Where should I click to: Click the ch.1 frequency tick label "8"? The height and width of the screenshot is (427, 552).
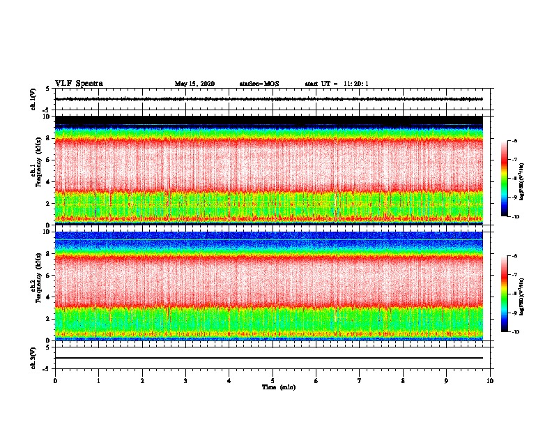tap(49, 138)
